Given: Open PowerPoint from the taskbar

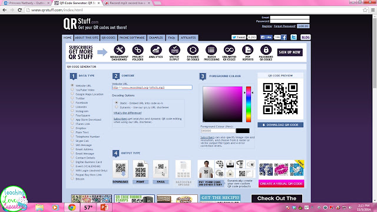Looking at the screenshot, I should point(104,207).
